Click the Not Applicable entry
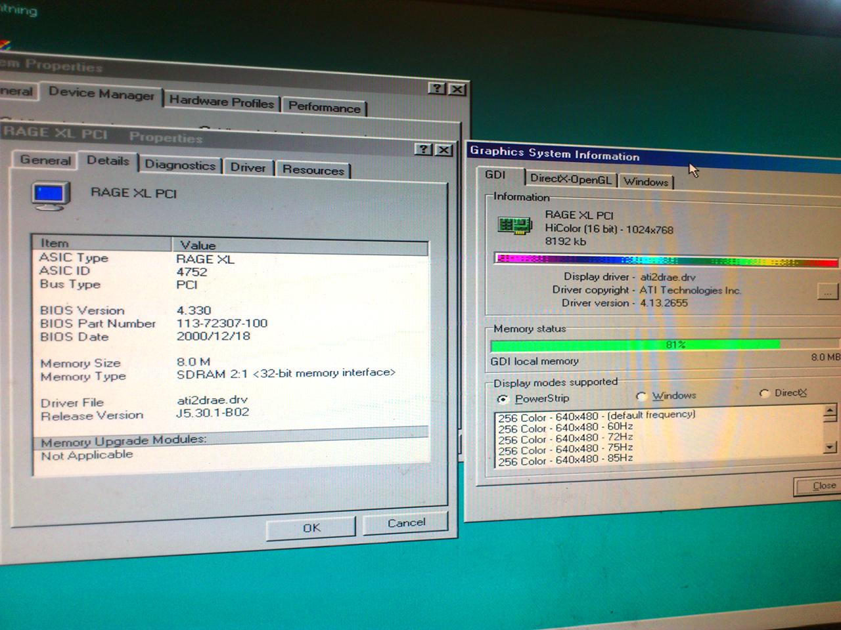This screenshot has width=841, height=630. click(x=87, y=455)
